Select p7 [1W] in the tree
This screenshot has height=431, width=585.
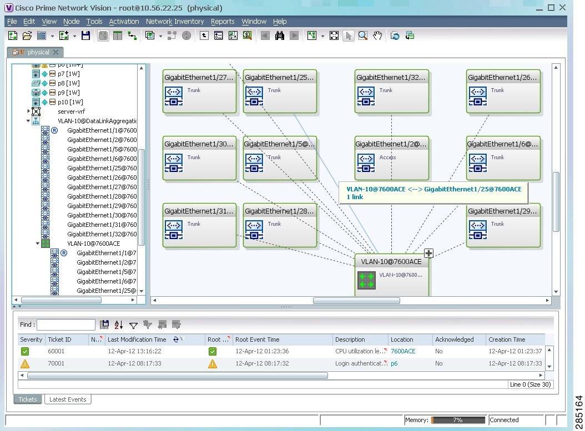tap(68, 74)
